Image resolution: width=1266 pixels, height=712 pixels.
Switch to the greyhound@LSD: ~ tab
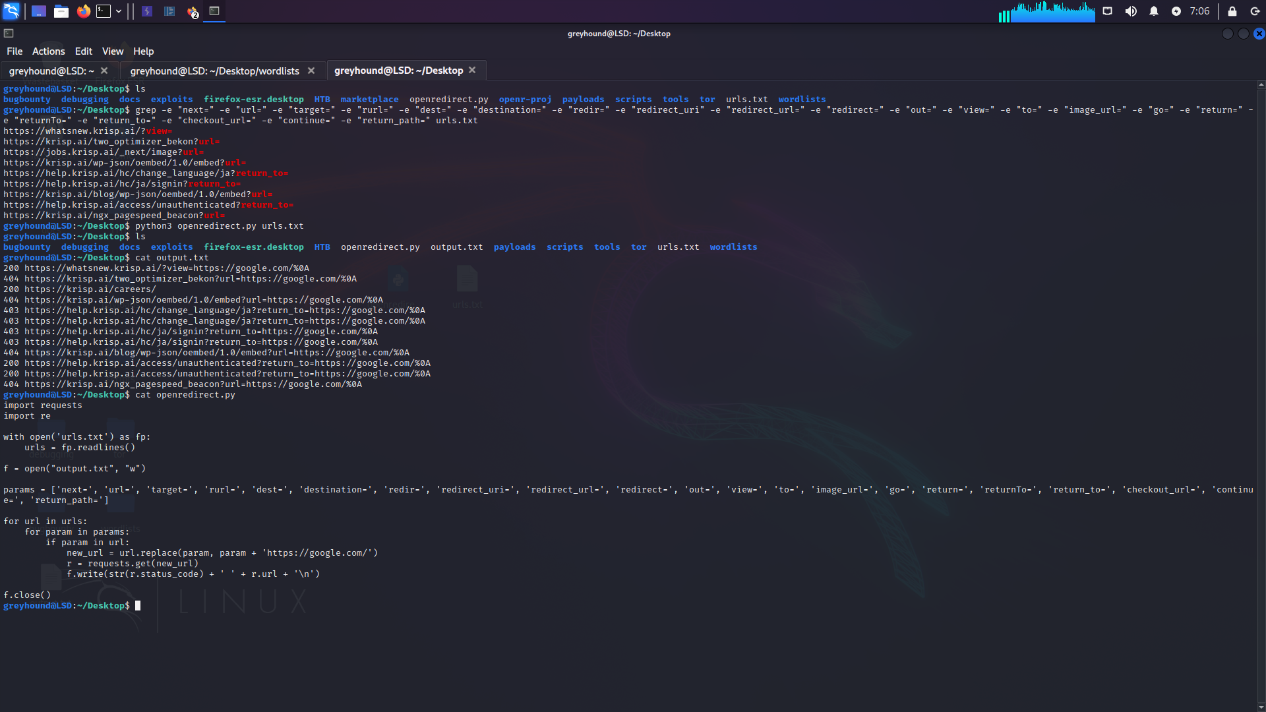click(x=51, y=71)
